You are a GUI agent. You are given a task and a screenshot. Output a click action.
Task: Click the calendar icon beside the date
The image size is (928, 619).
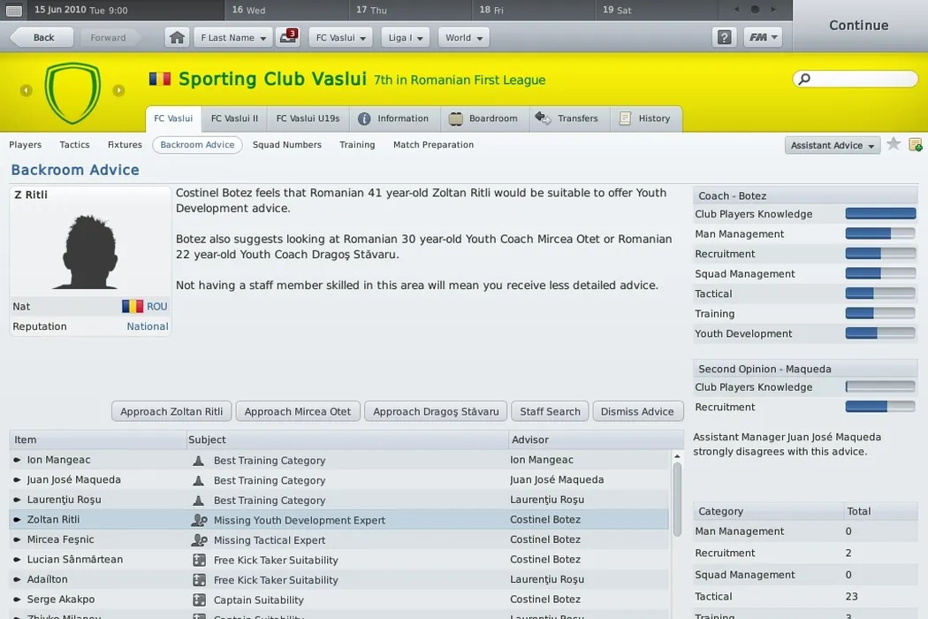point(13,11)
